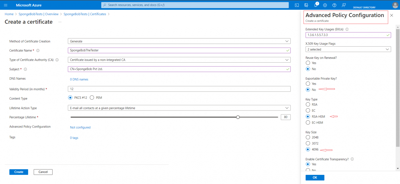Select Yes for Exportable Private Key
This screenshot has width=400, height=184.
[308, 84]
